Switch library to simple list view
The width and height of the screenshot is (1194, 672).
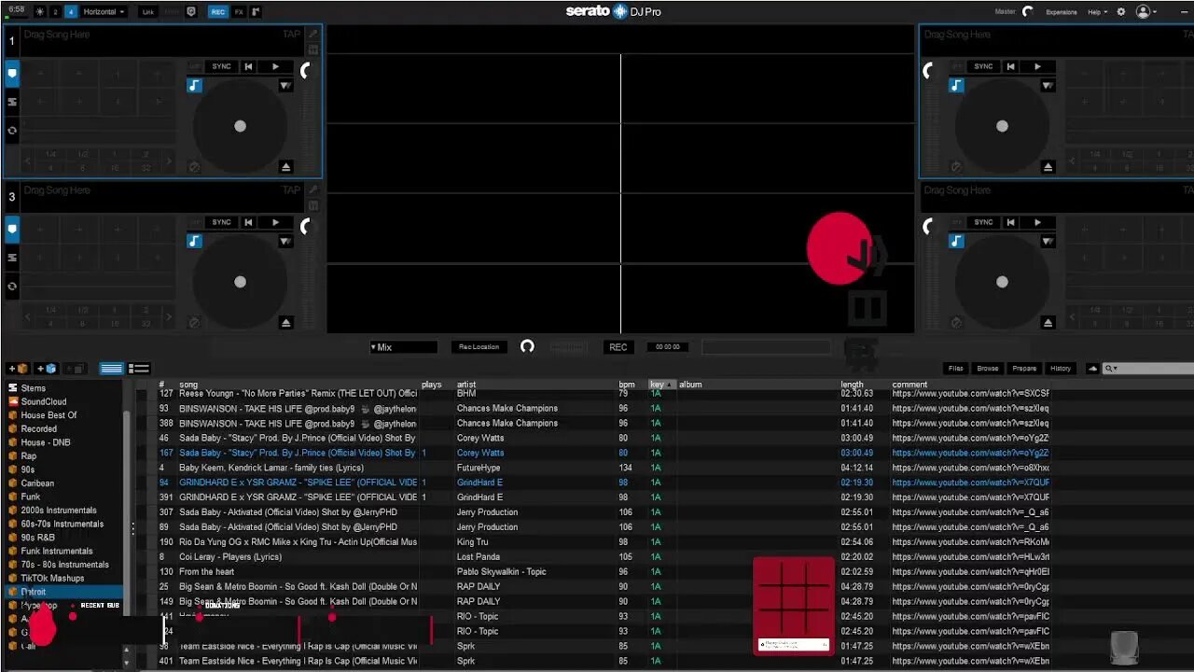[111, 369]
